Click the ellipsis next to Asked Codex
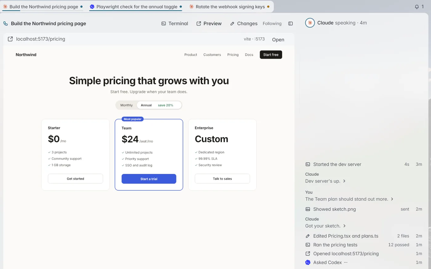The width and height of the screenshot is (431, 269). pos(345,263)
